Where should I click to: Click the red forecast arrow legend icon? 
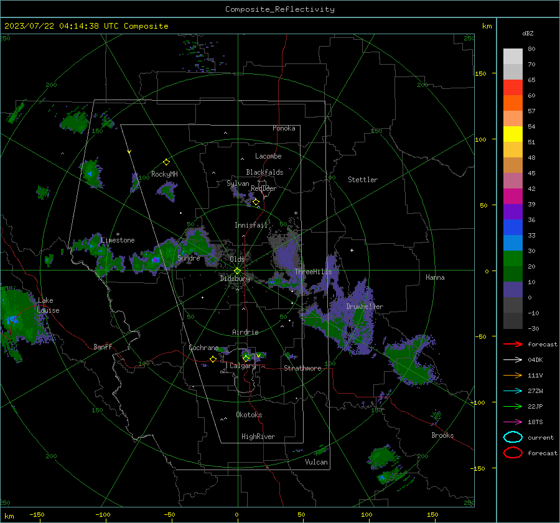(513, 344)
